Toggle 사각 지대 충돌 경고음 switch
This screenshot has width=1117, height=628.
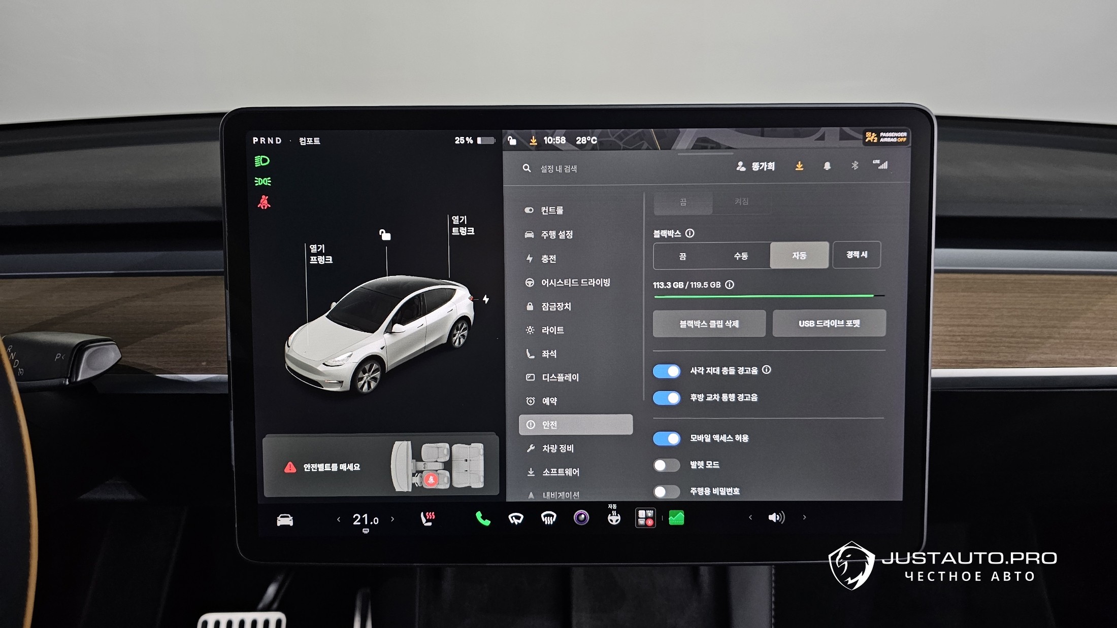(667, 371)
